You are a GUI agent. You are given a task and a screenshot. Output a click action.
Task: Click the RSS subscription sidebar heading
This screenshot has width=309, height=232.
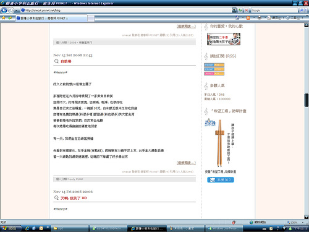(223, 56)
